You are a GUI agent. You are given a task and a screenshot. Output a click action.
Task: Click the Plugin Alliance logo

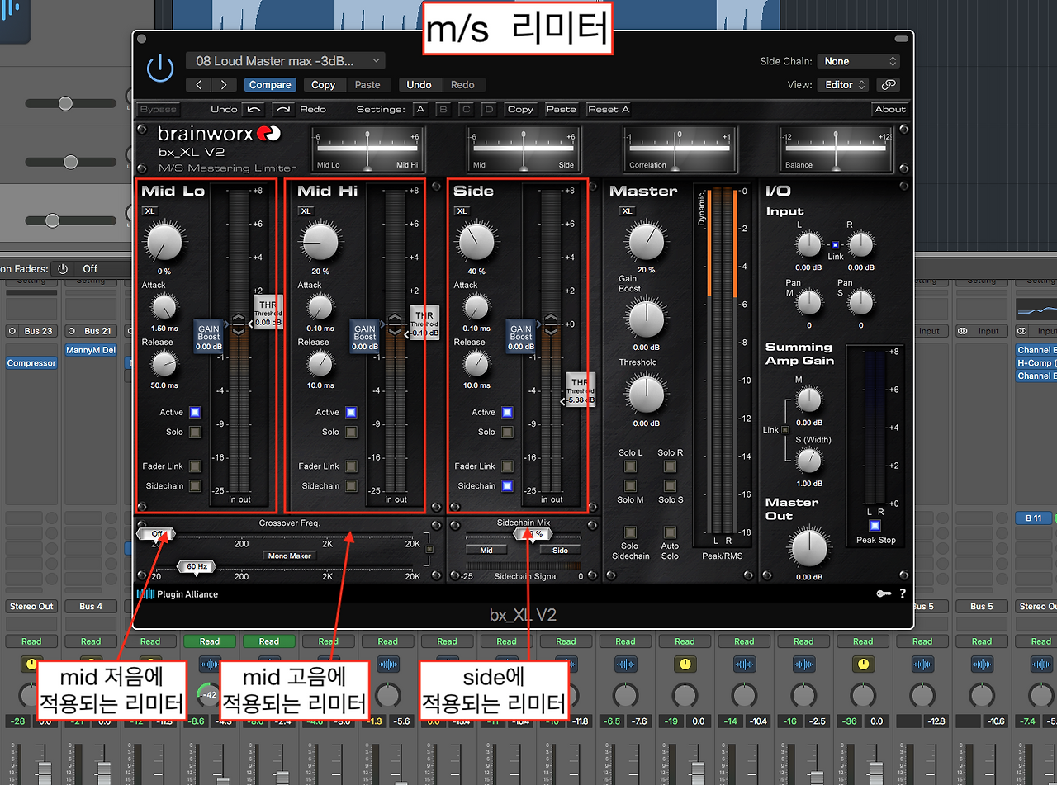pos(177,593)
